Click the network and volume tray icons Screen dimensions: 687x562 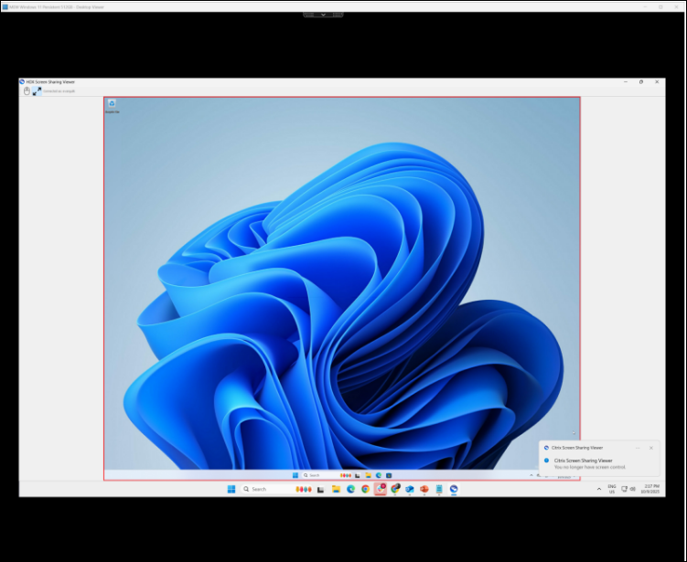[x=628, y=490]
